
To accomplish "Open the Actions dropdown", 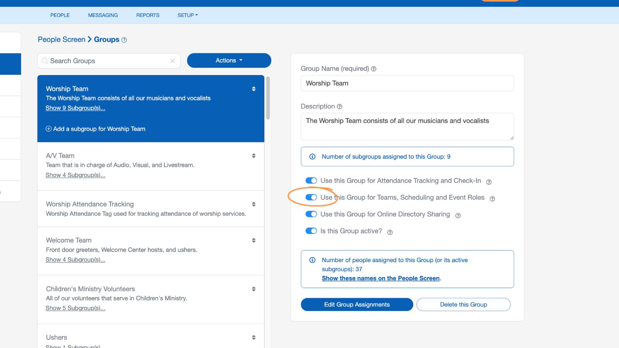I will coord(229,60).
